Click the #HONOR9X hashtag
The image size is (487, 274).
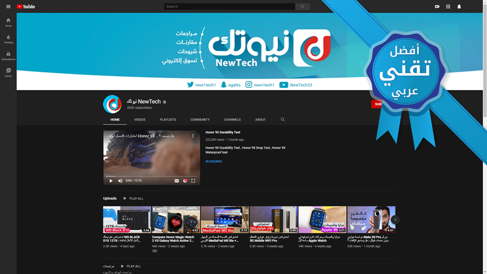coord(214,161)
